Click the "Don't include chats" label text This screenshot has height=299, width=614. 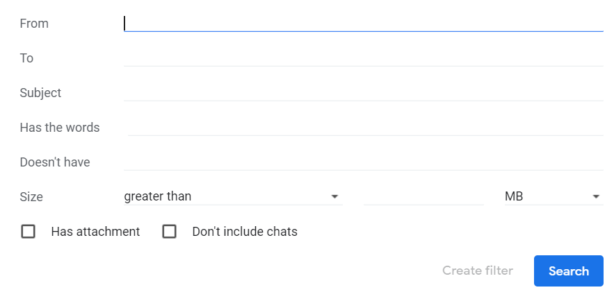point(245,232)
